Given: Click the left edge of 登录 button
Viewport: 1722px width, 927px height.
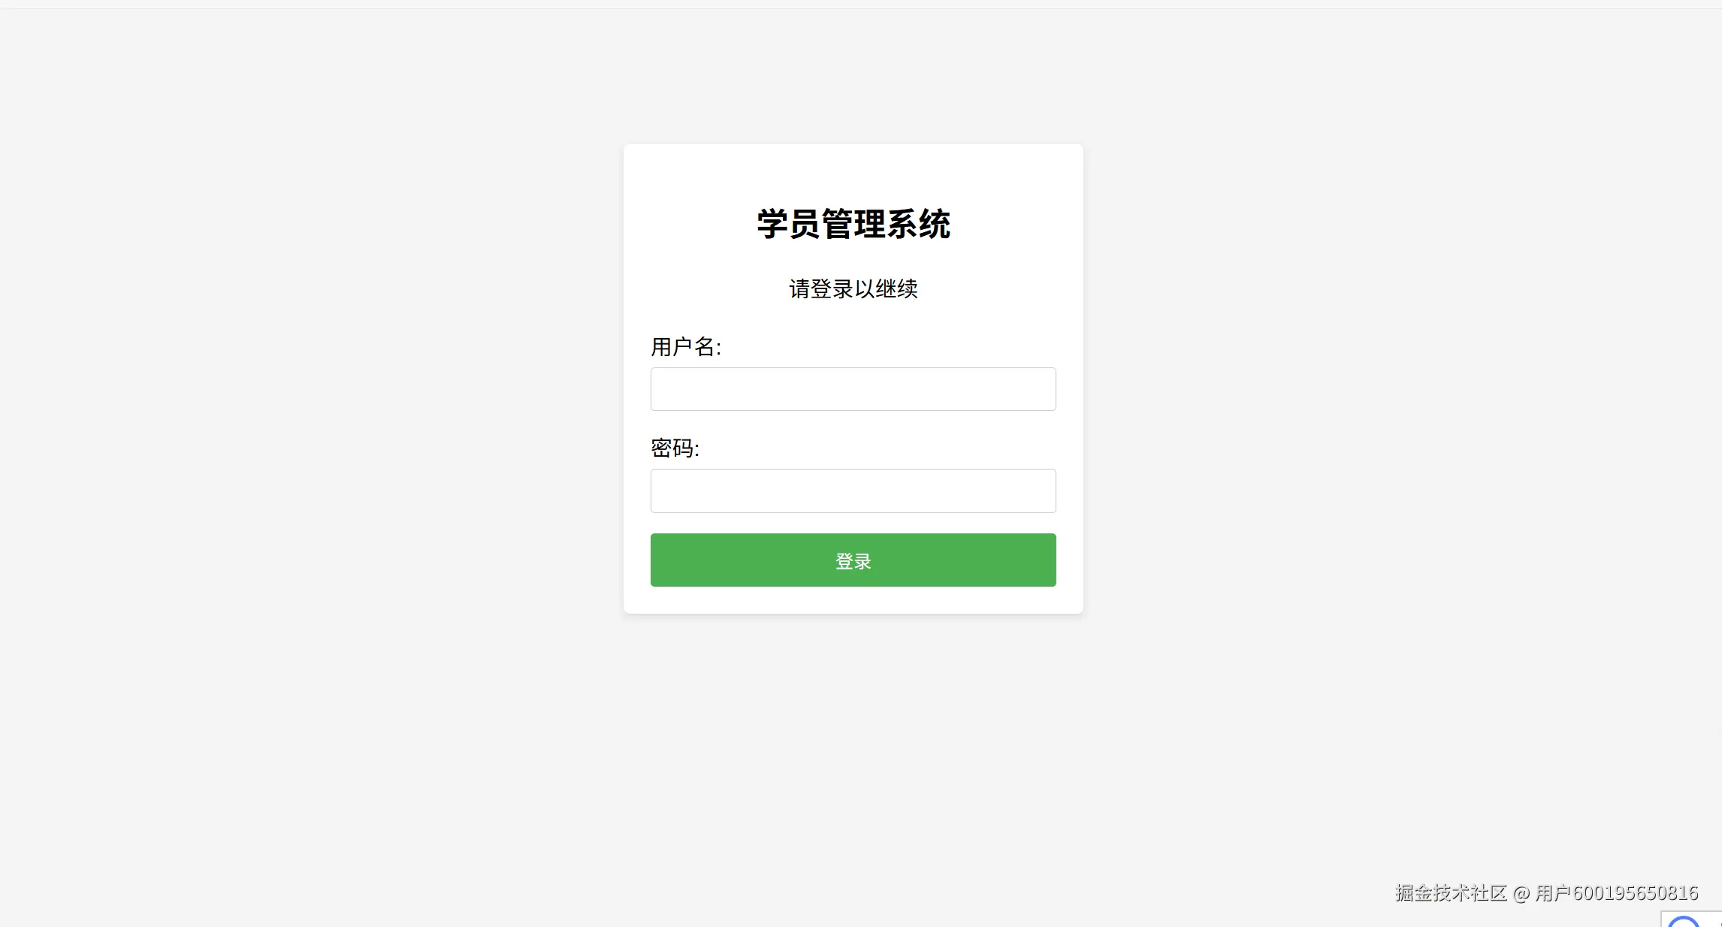Looking at the screenshot, I should point(661,560).
